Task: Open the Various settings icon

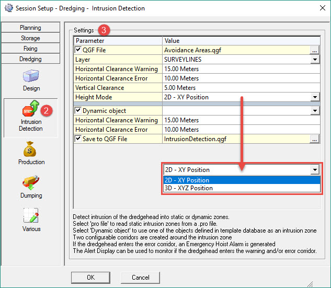Action: click(31, 215)
